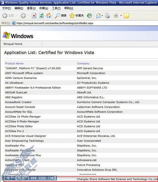Open the History clock icon
Screen dimensions: 158x182
pyautogui.click(x=89, y=16)
